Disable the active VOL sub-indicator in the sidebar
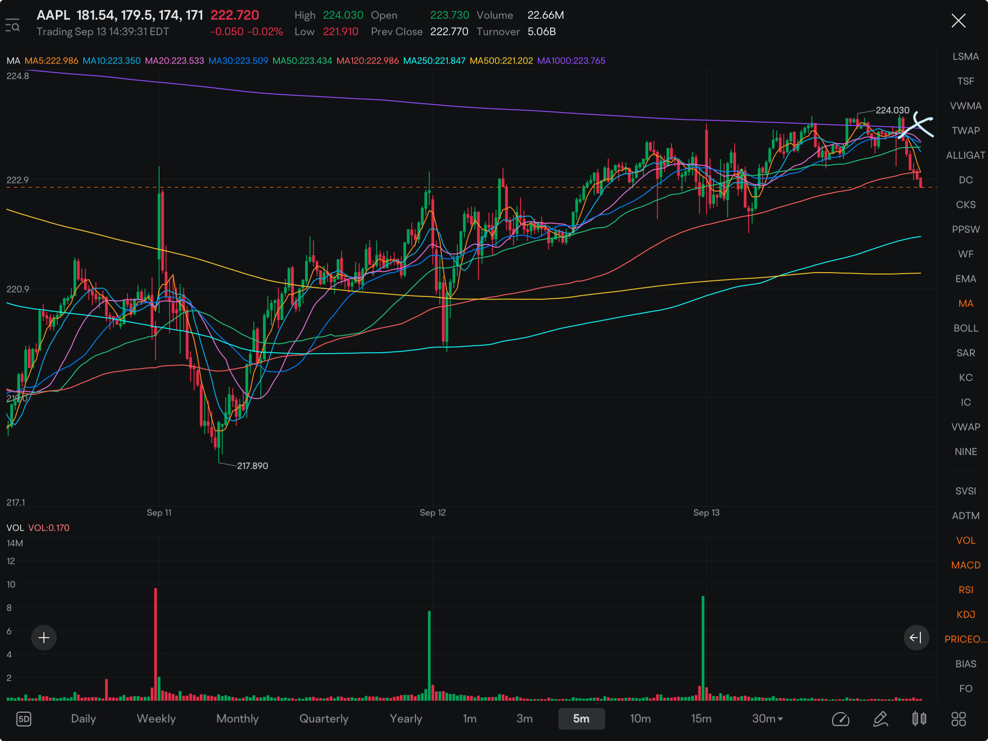The width and height of the screenshot is (988, 741). [966, 540]
